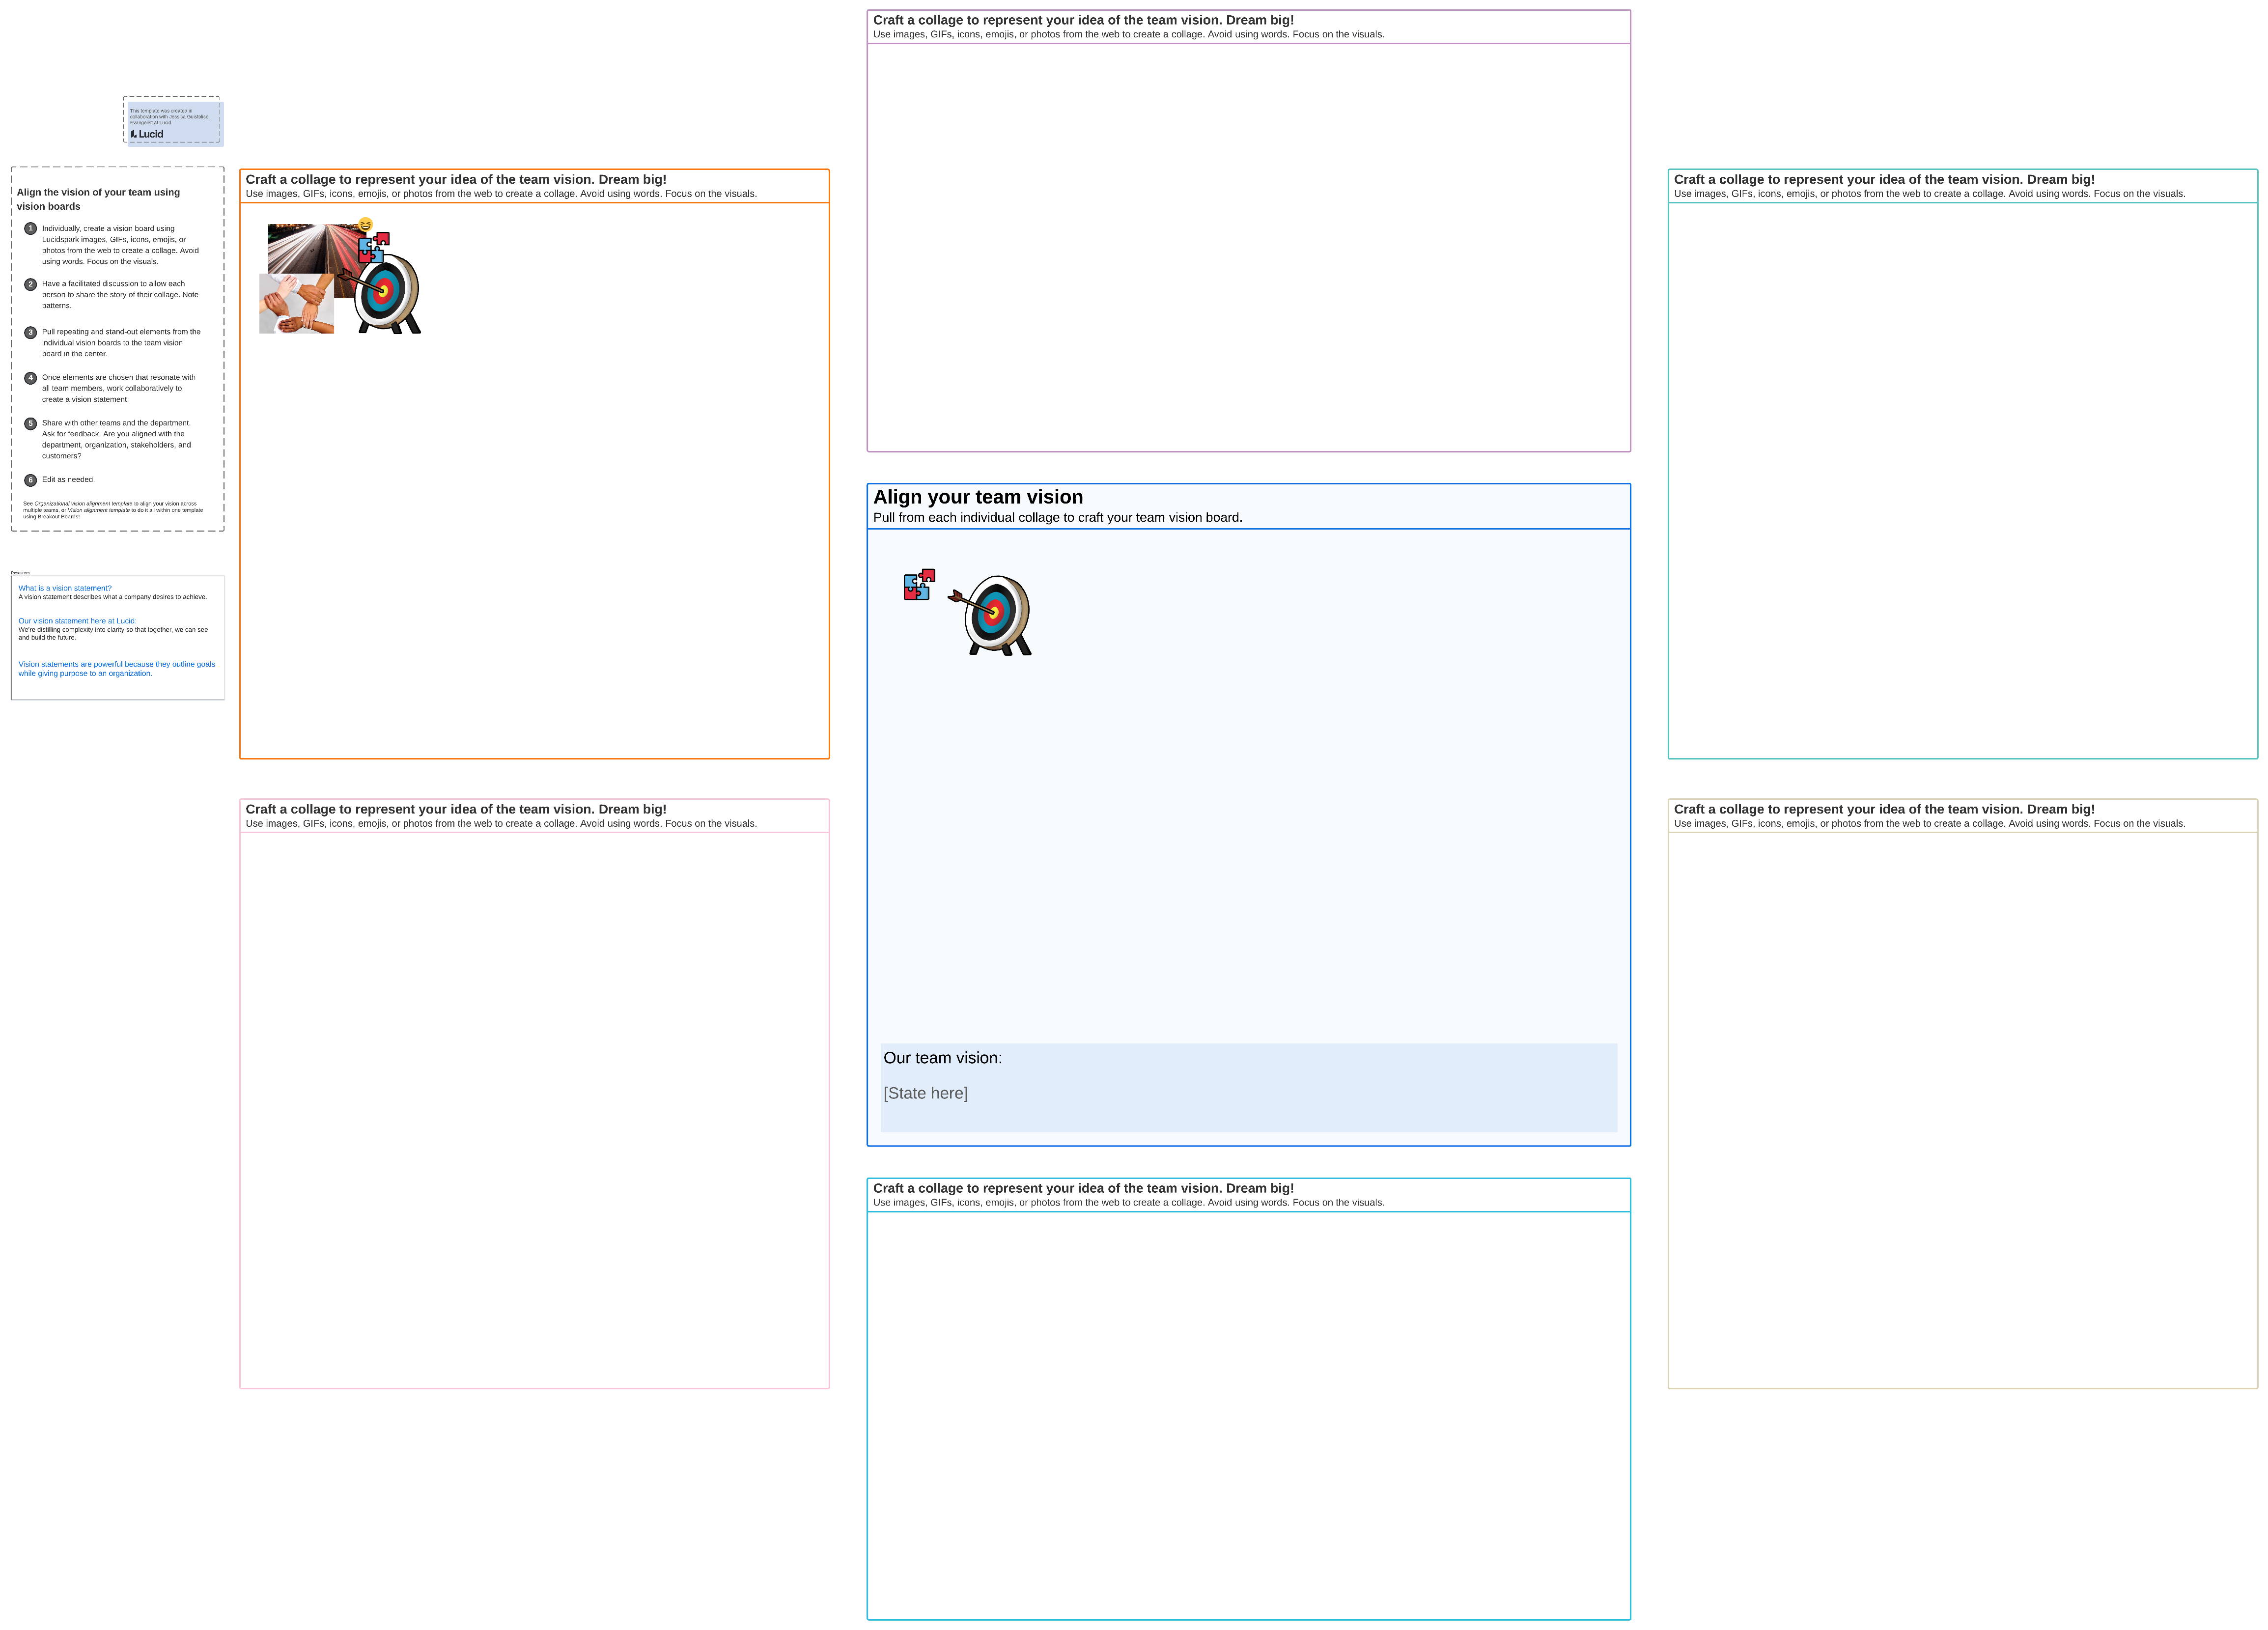Select the "Align your team vision" heading
Screen dimensions: 2268x1630
pyautogui.click(x=977, y=497)
